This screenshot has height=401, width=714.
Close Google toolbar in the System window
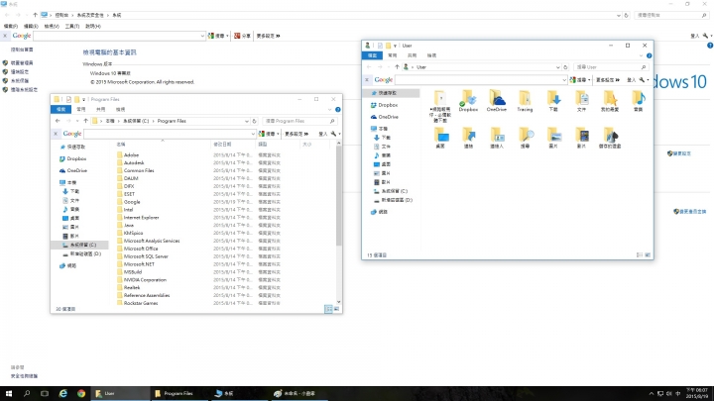[5, 36]
